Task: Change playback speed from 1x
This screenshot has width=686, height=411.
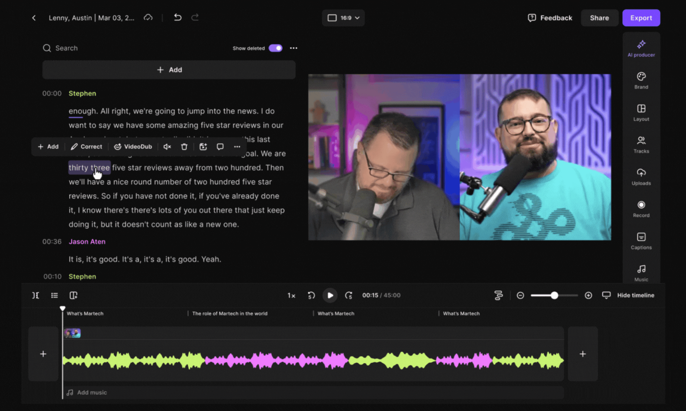Action: [x=291, y=295]
